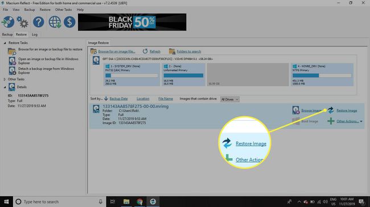Click the Detach a backup image icon

(x=13, y=70)
